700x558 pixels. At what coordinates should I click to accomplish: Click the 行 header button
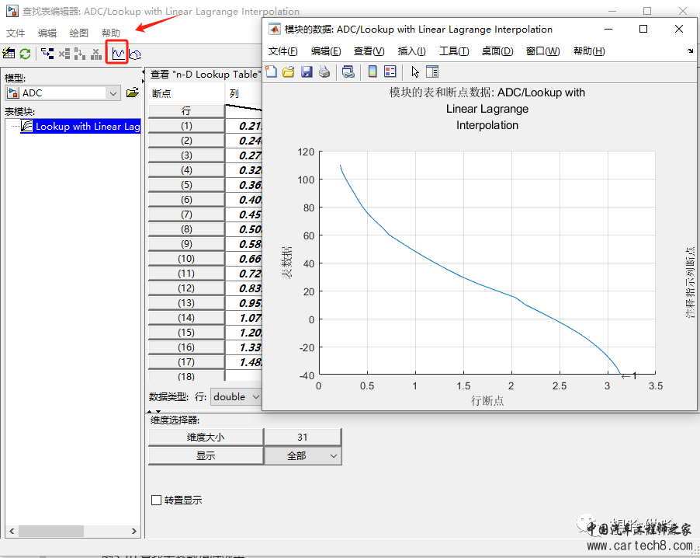(x=186, y=110)
